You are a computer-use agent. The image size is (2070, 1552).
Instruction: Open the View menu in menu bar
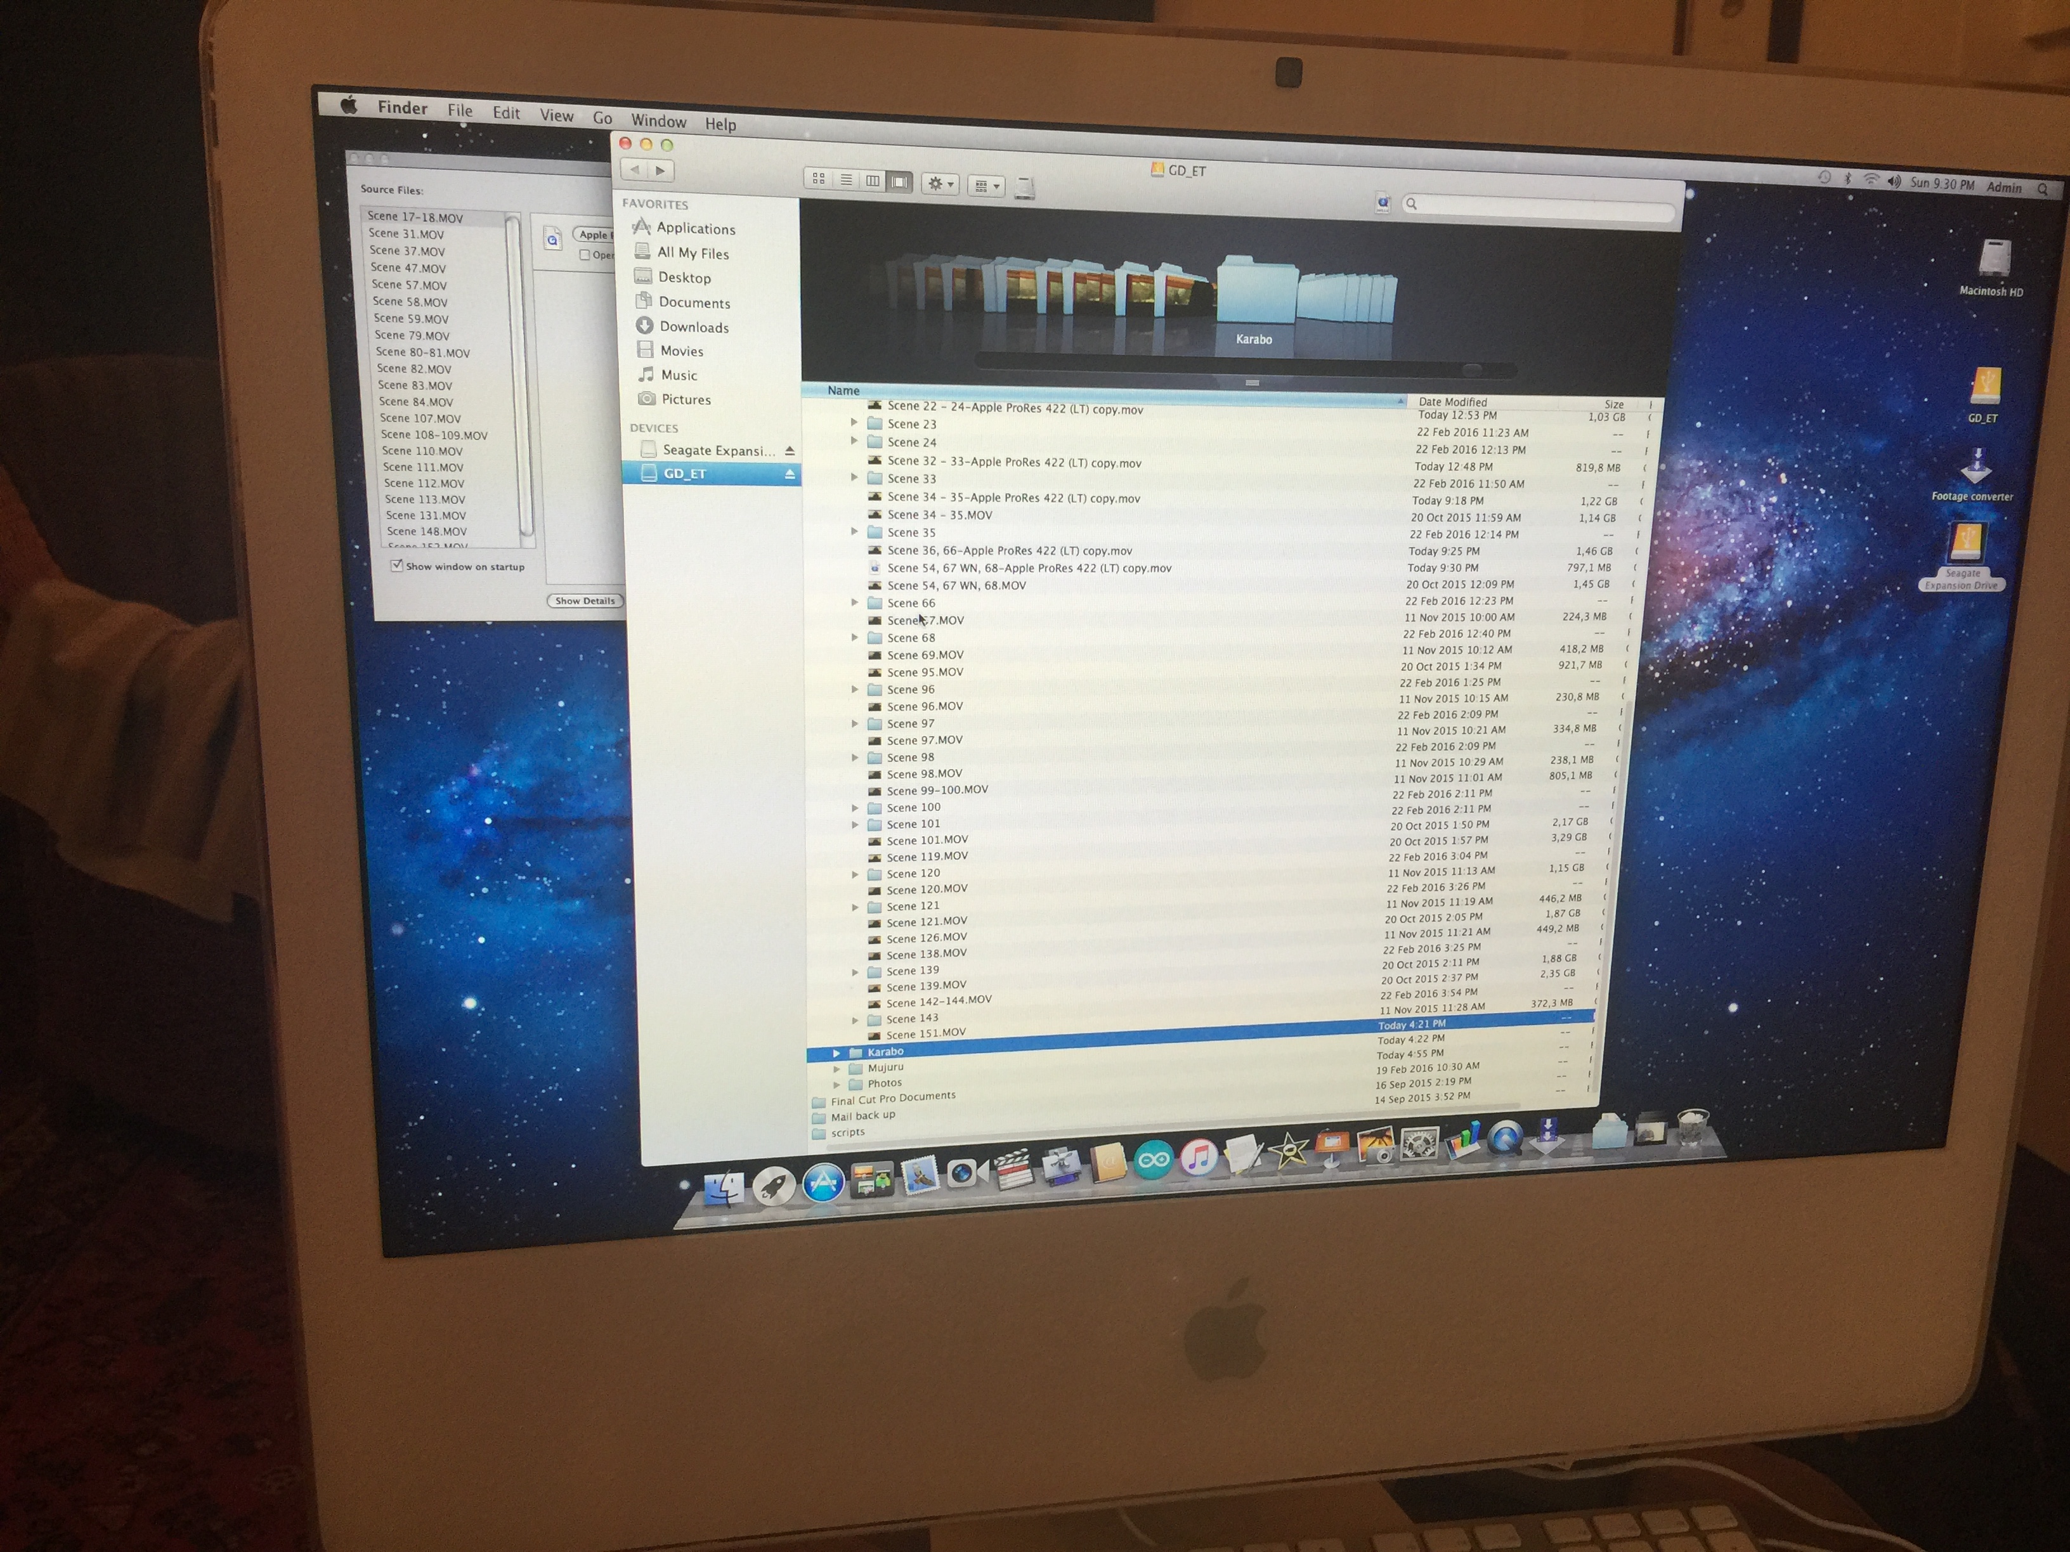(x=556, y=115)
